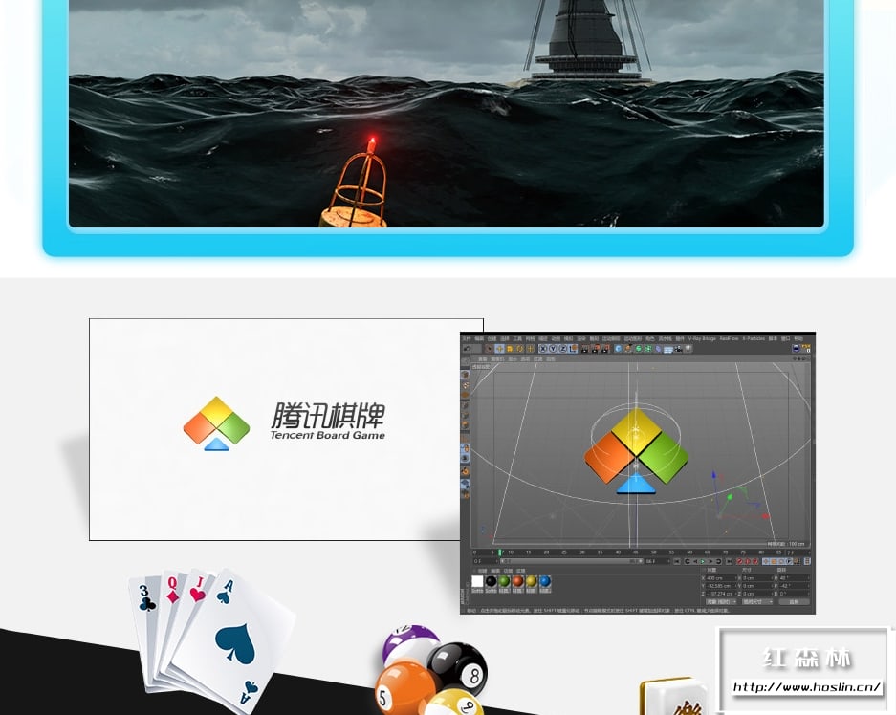896x715 pixels.
Task: Select the Scale tool
Action: point(510,348)
